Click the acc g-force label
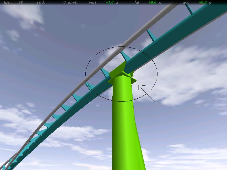 (187, 3)
